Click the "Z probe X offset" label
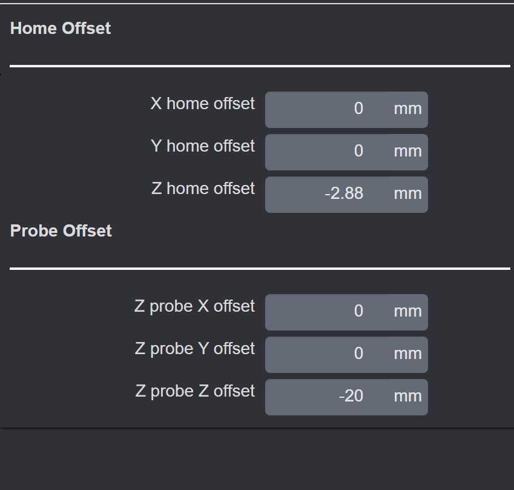 tap(194, 306)
